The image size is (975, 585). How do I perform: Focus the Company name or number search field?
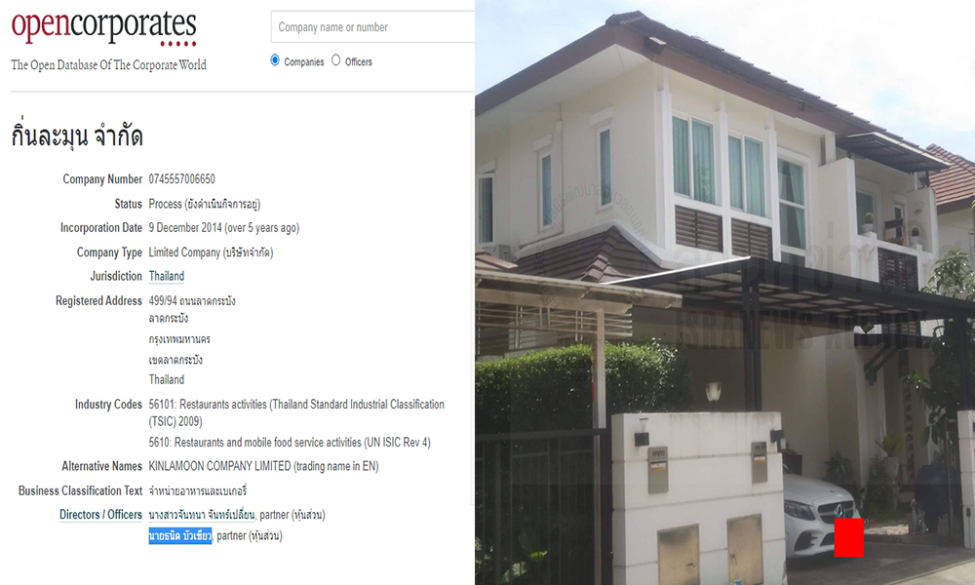coord(373,27)
